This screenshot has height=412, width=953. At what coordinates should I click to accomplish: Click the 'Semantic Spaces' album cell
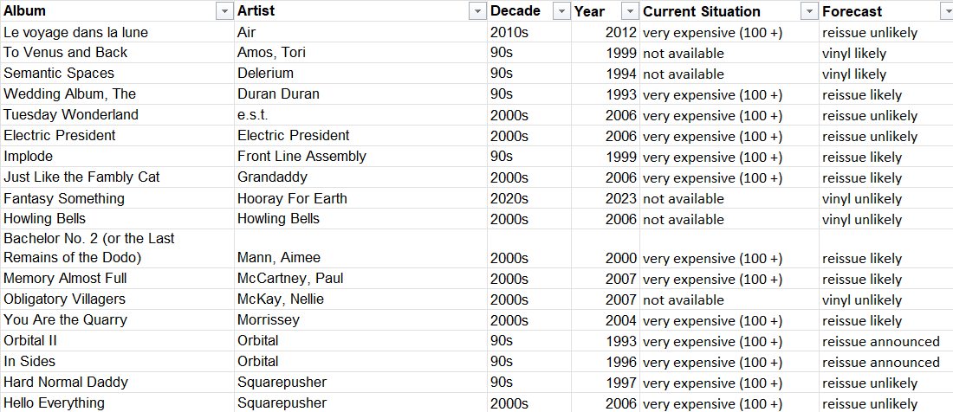click(117, 74)
